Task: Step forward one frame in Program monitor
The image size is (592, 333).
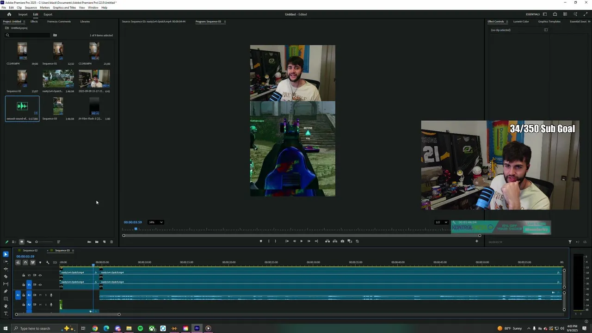Action: 309,241
